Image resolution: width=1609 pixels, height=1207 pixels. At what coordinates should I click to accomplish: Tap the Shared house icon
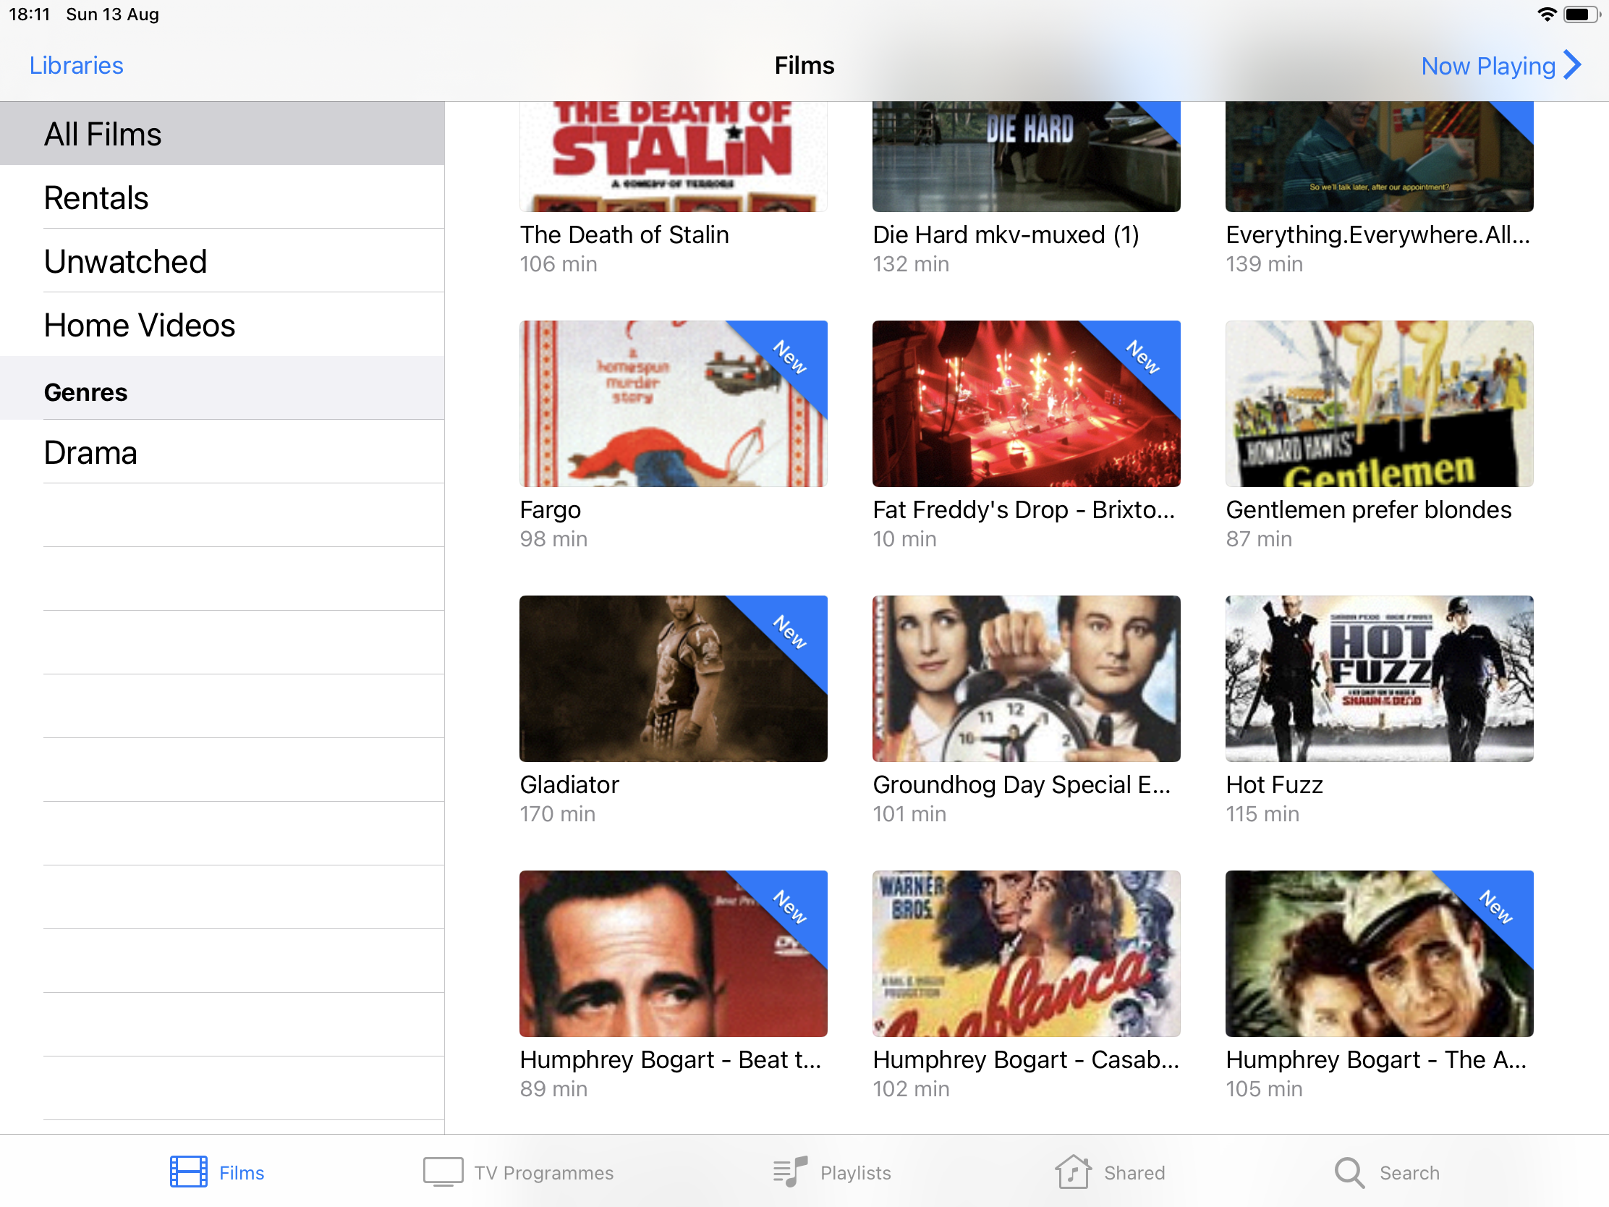[1073, 1172]
